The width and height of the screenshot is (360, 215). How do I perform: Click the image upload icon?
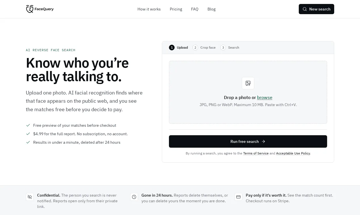248,83
